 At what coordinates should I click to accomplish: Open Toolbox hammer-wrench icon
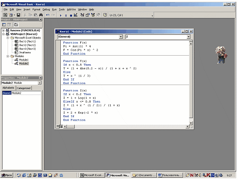coord(98,15)
